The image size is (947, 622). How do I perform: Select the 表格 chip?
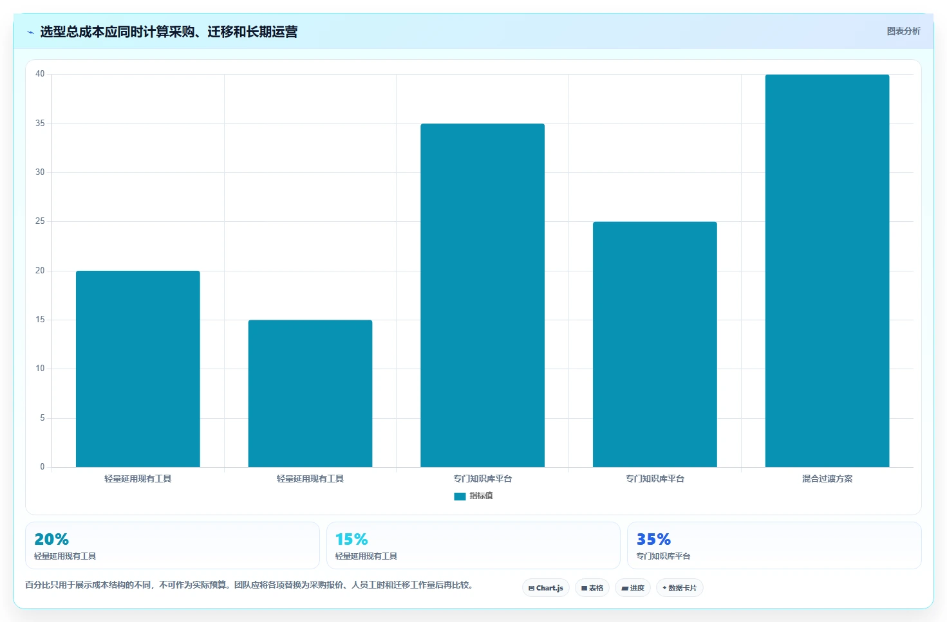point(592,588)
